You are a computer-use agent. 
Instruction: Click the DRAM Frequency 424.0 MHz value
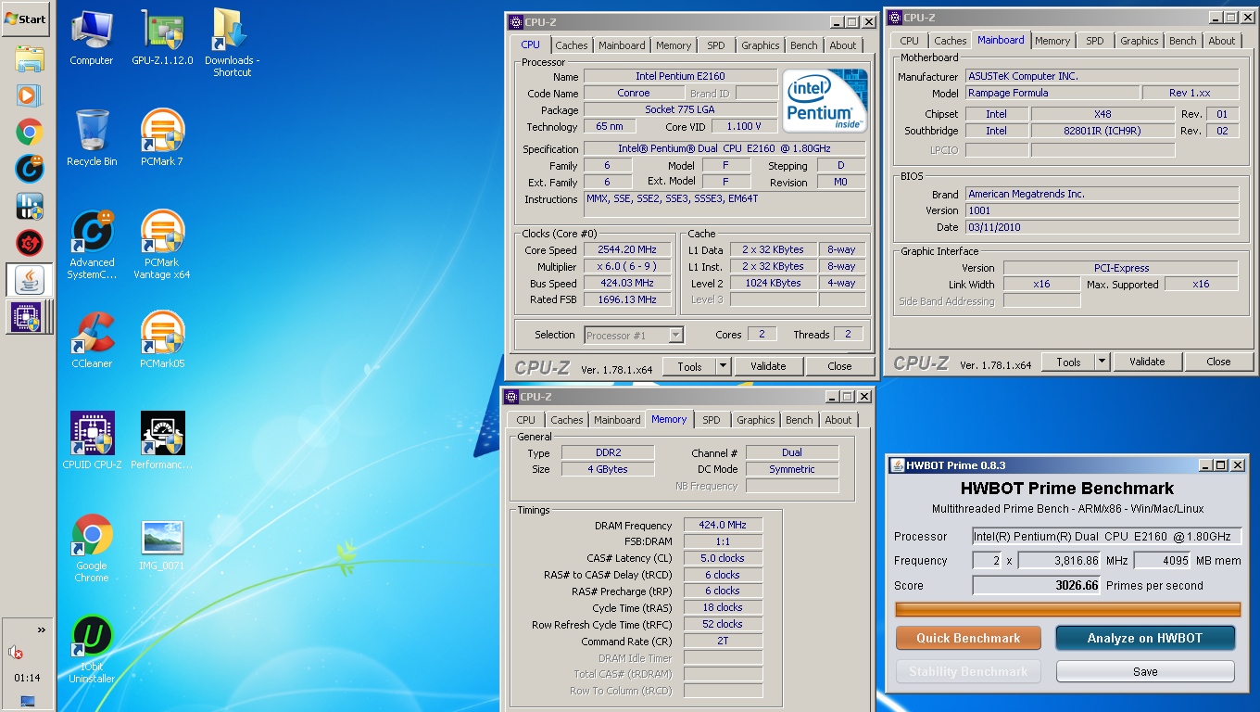pos(723,525)
